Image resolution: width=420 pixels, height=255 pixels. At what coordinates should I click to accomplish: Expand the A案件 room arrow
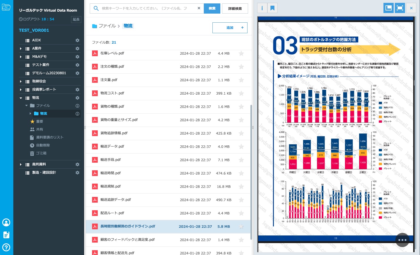21,49
